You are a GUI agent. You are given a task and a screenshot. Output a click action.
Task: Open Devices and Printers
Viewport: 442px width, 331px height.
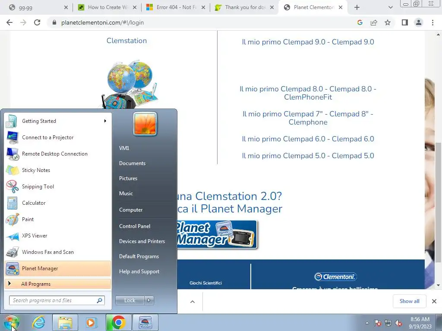(x=142, y=241)
